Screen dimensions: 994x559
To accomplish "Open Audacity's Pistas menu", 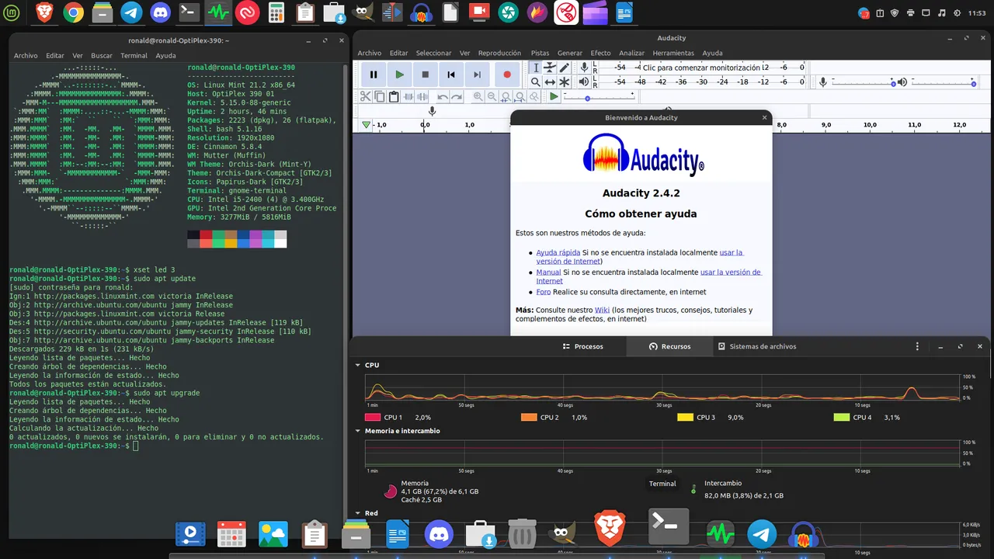I will pyautogui.click(x=540, y=53).
